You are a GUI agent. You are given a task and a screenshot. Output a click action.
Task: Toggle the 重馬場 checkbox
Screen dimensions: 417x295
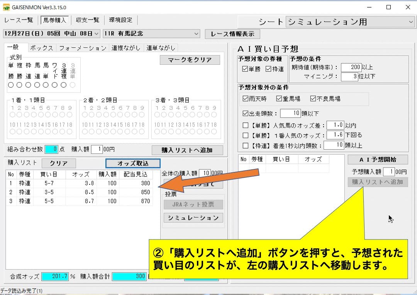[279, 99]
